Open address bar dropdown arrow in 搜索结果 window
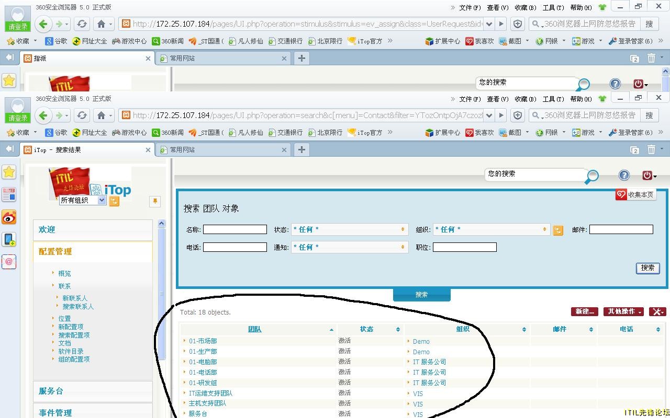 tap(488, 115)
